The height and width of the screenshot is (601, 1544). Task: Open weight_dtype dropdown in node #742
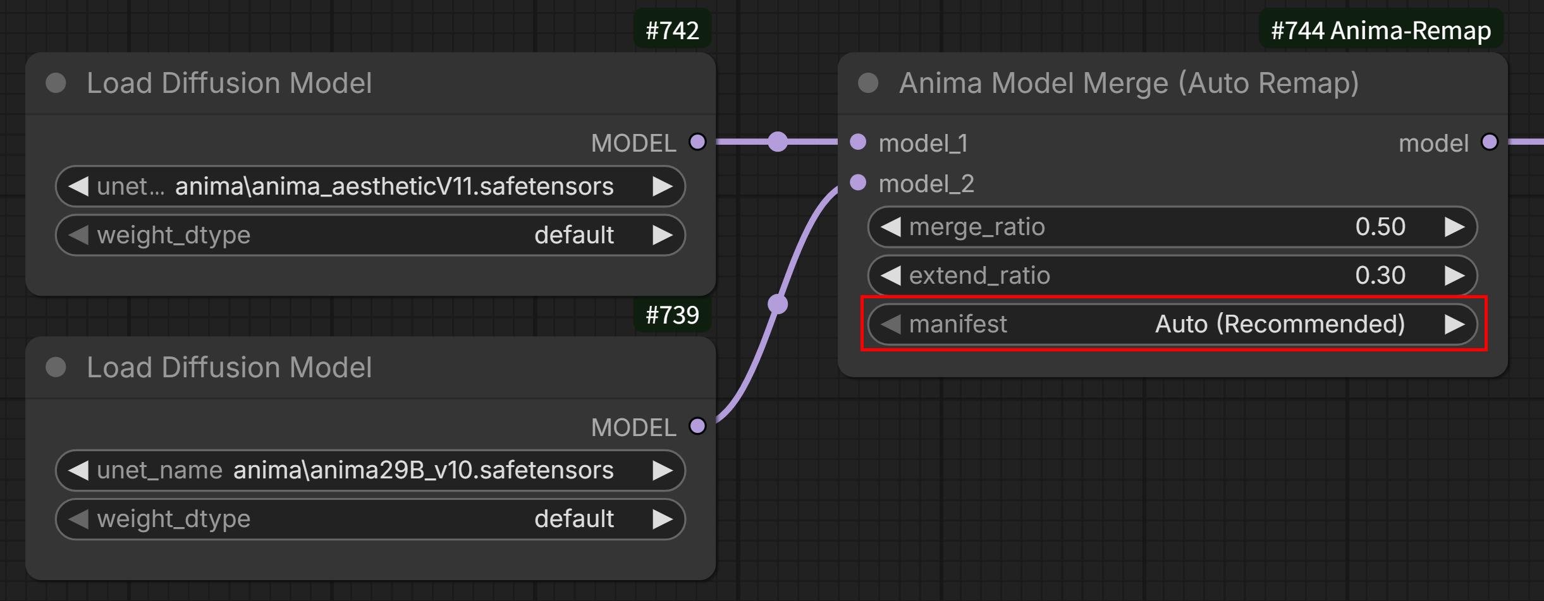(371, 235)
